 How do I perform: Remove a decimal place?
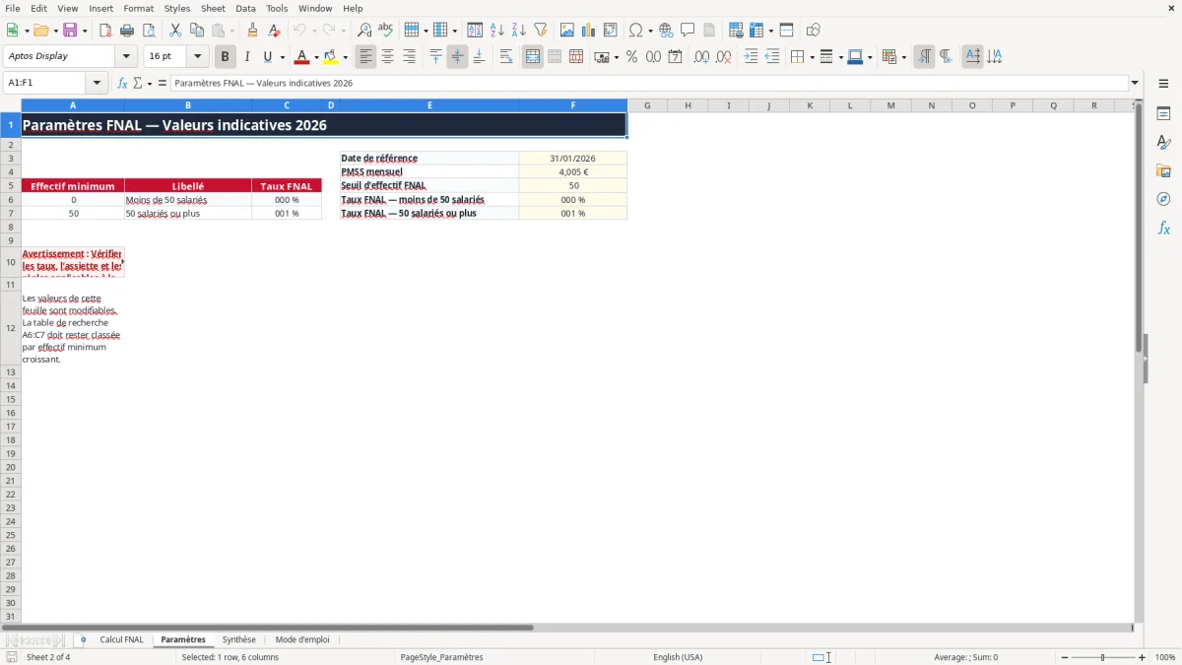[723, 57]
